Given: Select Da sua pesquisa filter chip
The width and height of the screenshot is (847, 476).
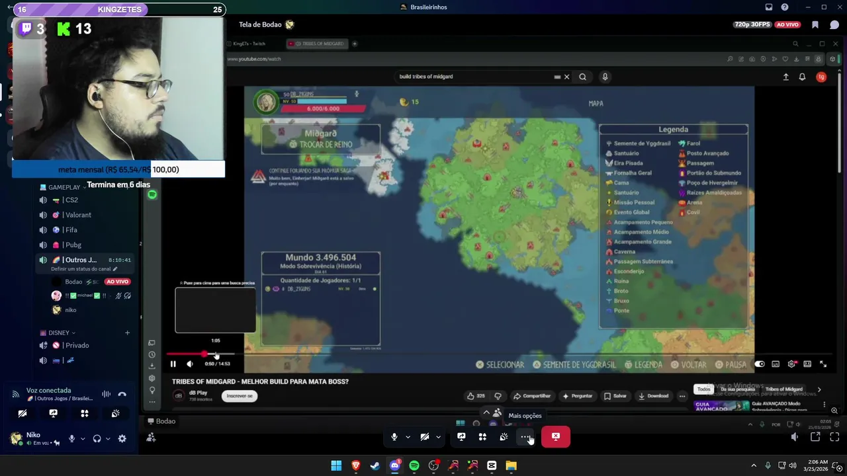Looking at the screenshot, I should [738, 389].
